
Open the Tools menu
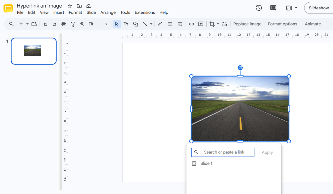click(125, 13)
